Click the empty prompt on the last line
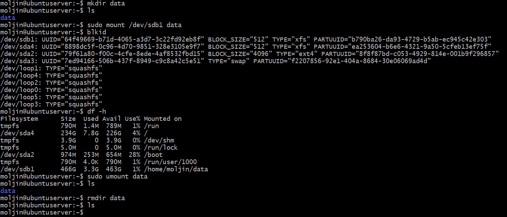507x217 pixels. [86, 213]
